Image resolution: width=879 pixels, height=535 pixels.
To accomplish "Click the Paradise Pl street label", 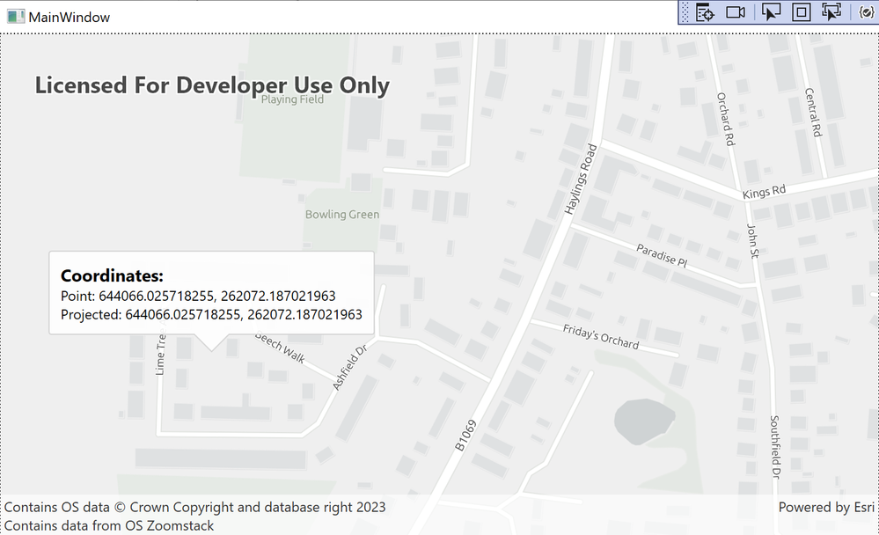I will coord(662,256).
